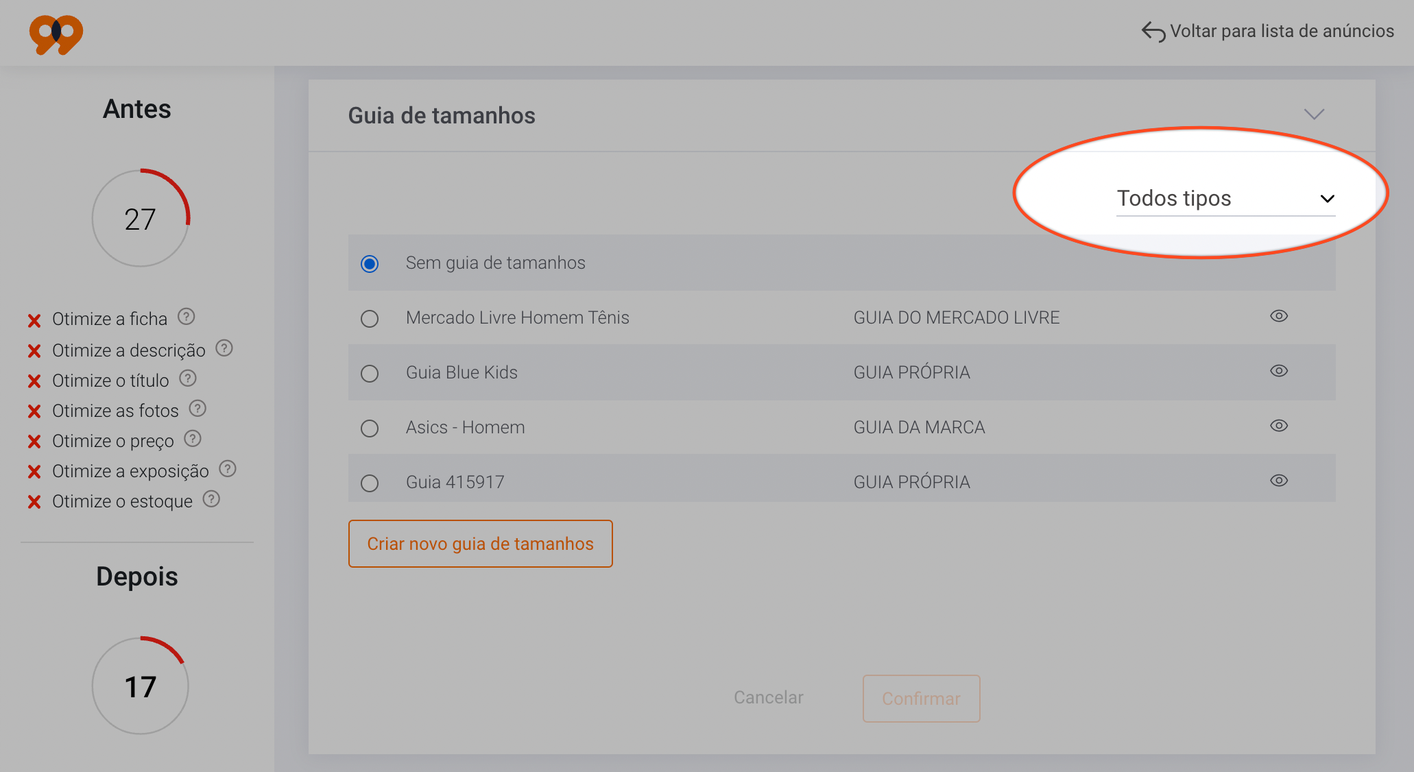The image size is (1414, 772).
Task: View Guia Blue Kids with eye icon
Action: (1278, 371)
